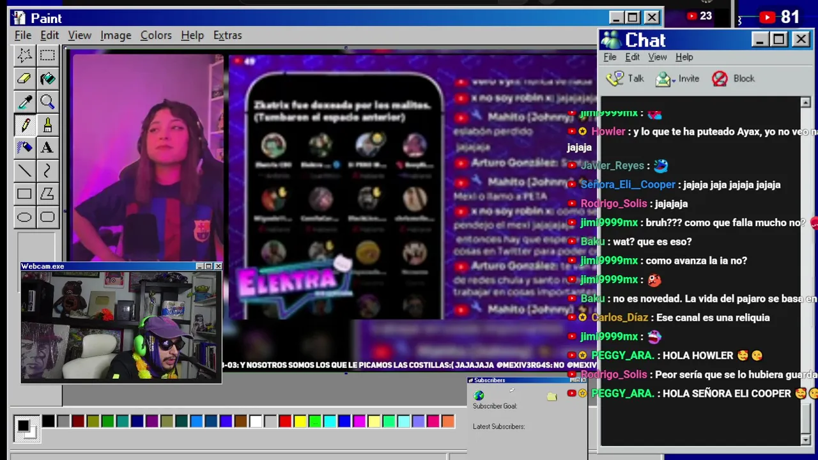Choose the olive color swatch
Screen dimensions: 818x460
[x=93, y=421]
